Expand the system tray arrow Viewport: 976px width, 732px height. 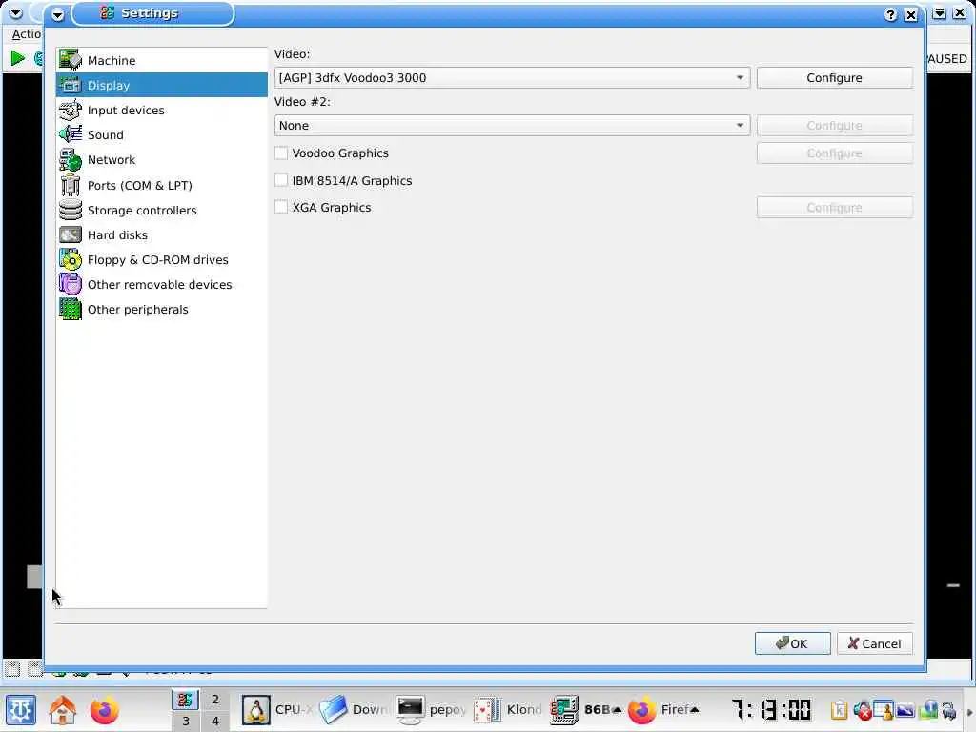point(969,711)
